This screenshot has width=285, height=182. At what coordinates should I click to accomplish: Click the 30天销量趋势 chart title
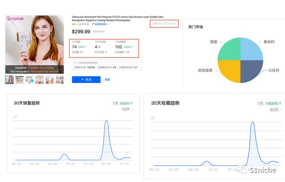pos(27,103)
